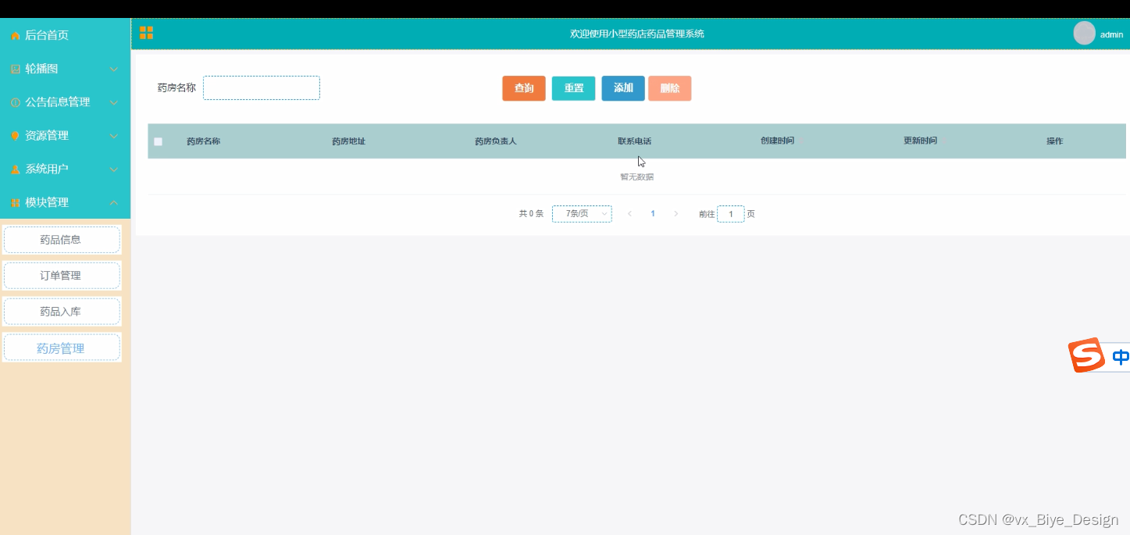Click the 系统用户 person icon
The width and height of the screenshot is (1130, 535).
(x=16, y=169)
